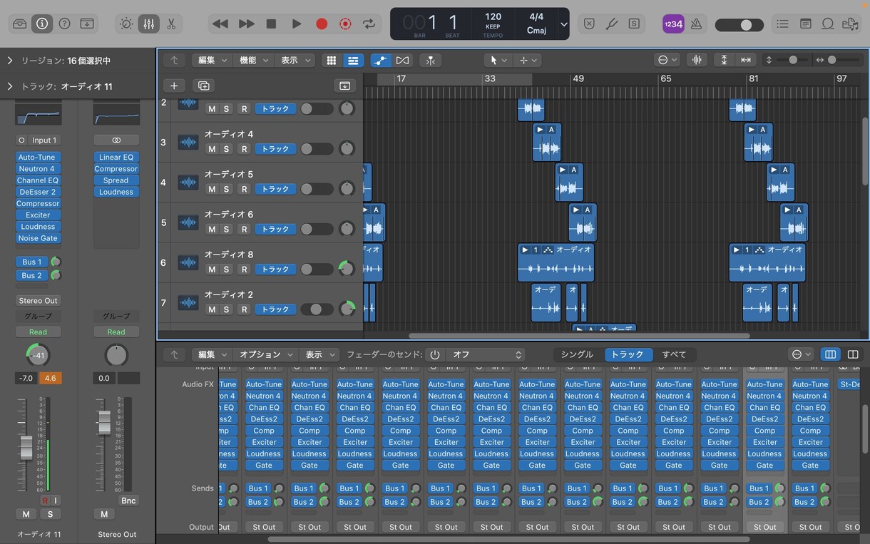Image resolution: width=870 pixels, height=544 pixels.
Task: Click the Fast Forward transport button
Action: click(x=246, y=24)
